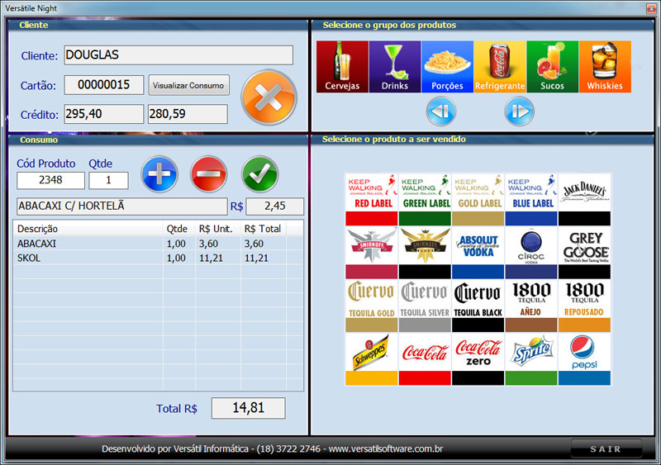Pick the Grey Goose product
661x465 pixels.
584,253
